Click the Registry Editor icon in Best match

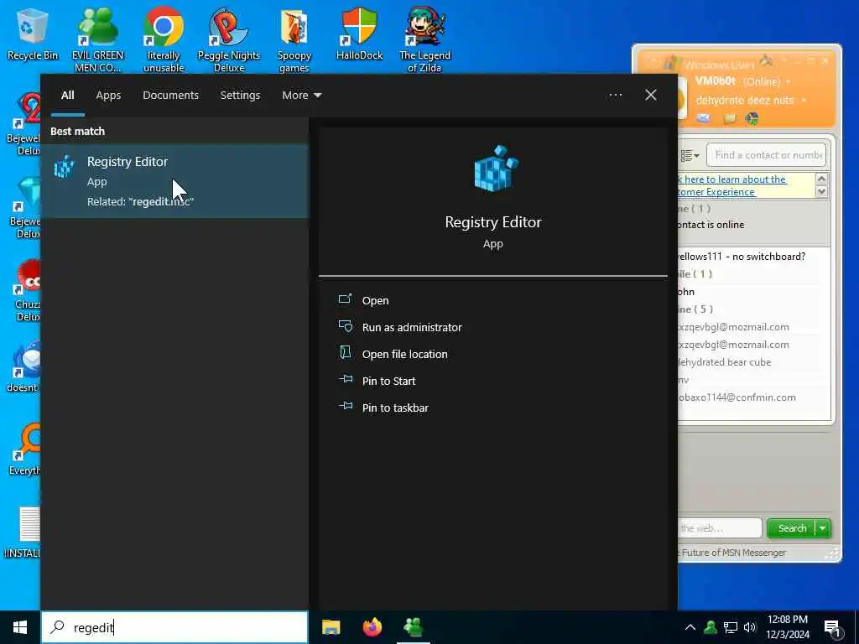pyautogui.click(x=64, y=167)
